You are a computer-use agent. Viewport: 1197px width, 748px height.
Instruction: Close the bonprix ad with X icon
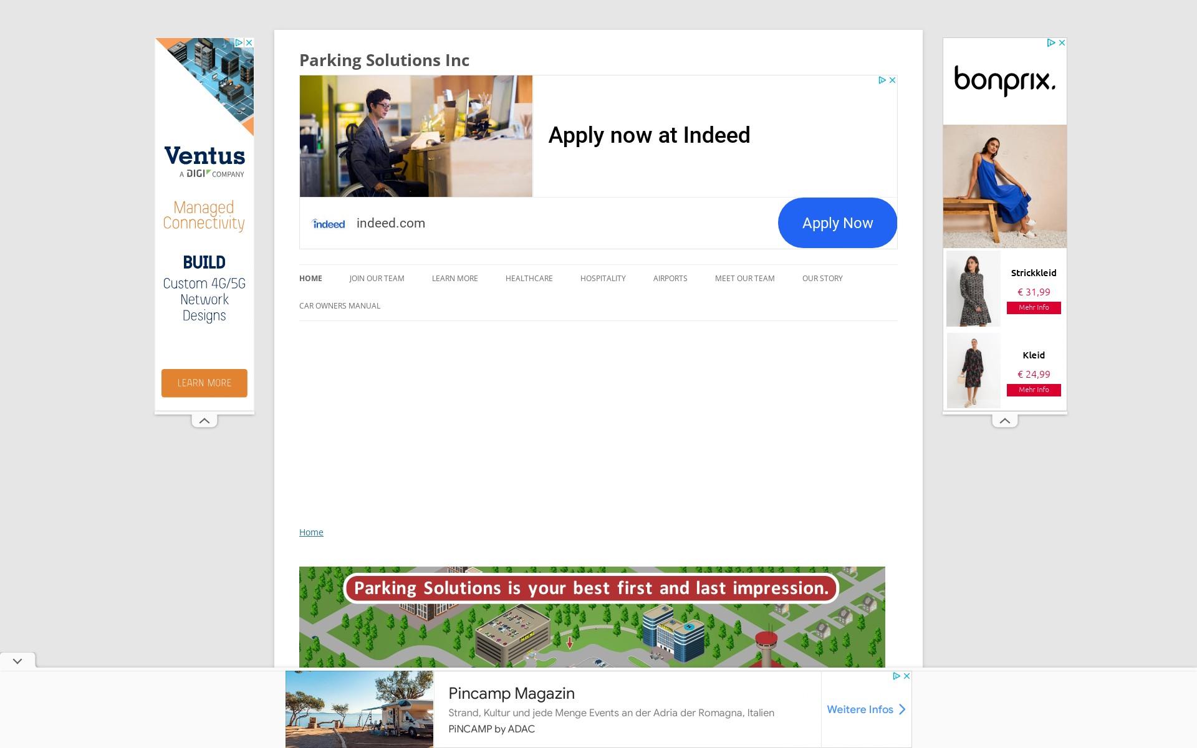(x=1062, y=43)
